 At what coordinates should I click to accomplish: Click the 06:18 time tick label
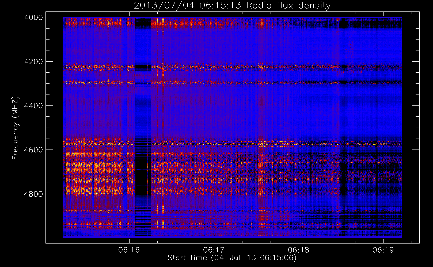click(299, 250)
